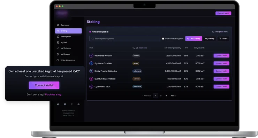The width and height of the screenshot is (258, 138).
Task: Select page 1 in pagination
Action: (155, 96)
